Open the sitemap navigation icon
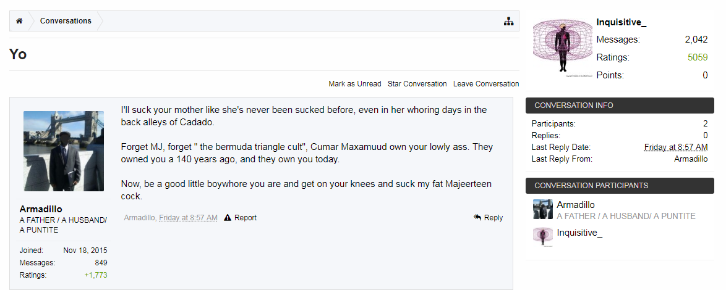Image resolution: width=726 pixels, height=290 pixels. [x=509, y=22]
